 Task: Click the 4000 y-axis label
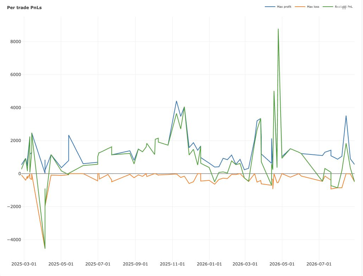(x=15, y=108)
